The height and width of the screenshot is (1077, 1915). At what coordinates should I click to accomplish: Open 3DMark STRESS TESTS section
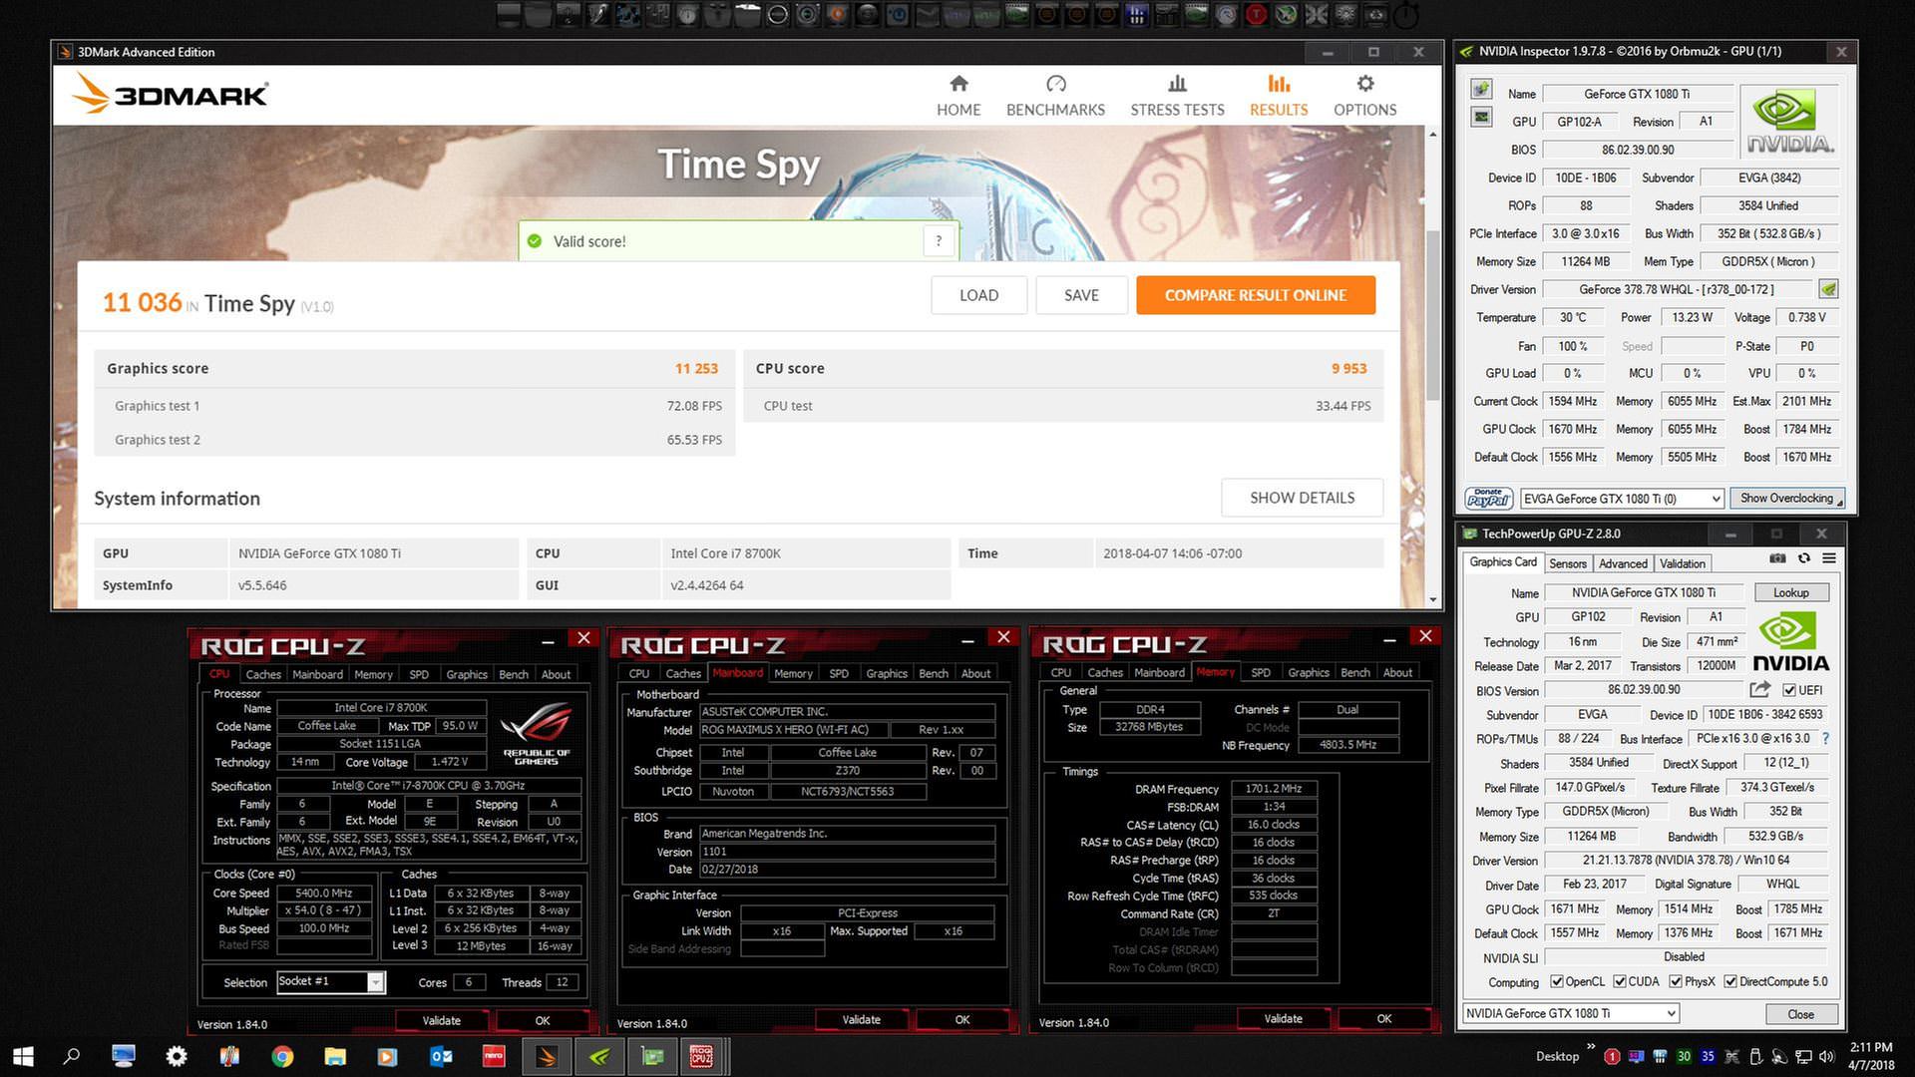(x=1177, y=96)
